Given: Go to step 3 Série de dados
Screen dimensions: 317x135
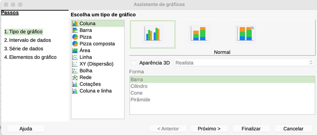Looking at the screenshot, I should (x=24, y=48).
